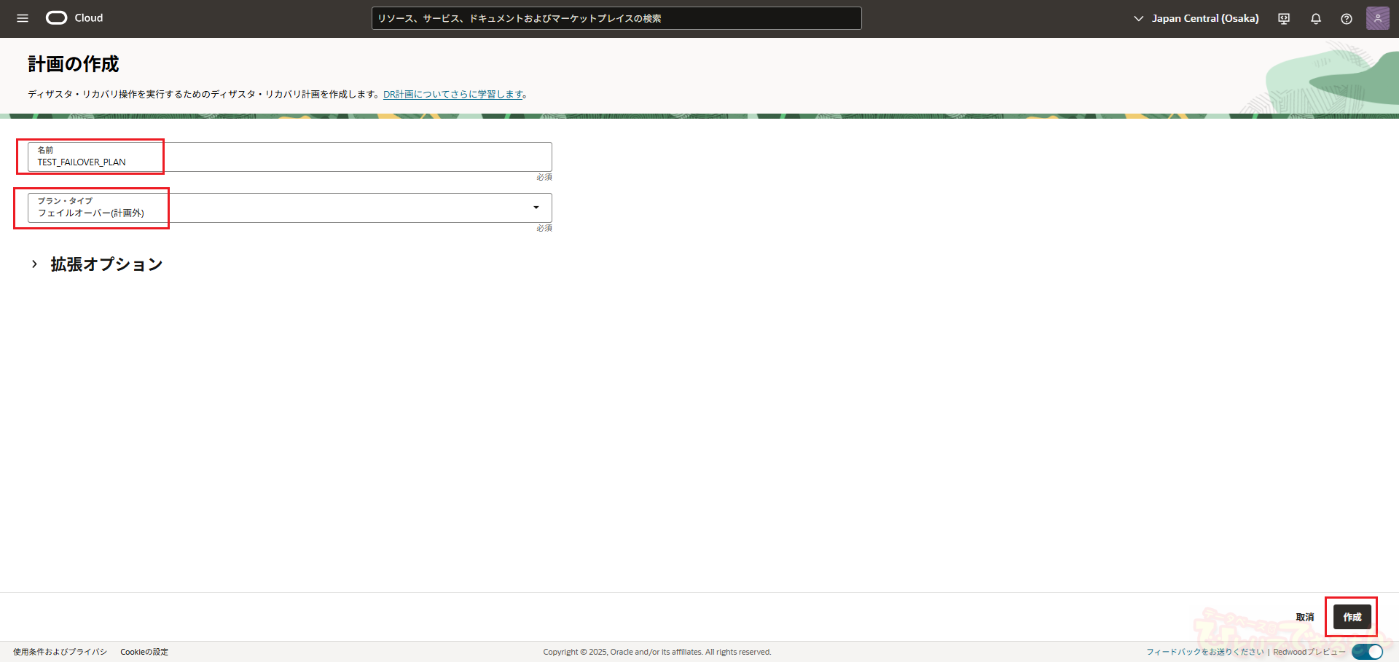This screenshot has height=662, width=1399.
Task: Open the Cookieの設定 link
Action: point(144,652)
